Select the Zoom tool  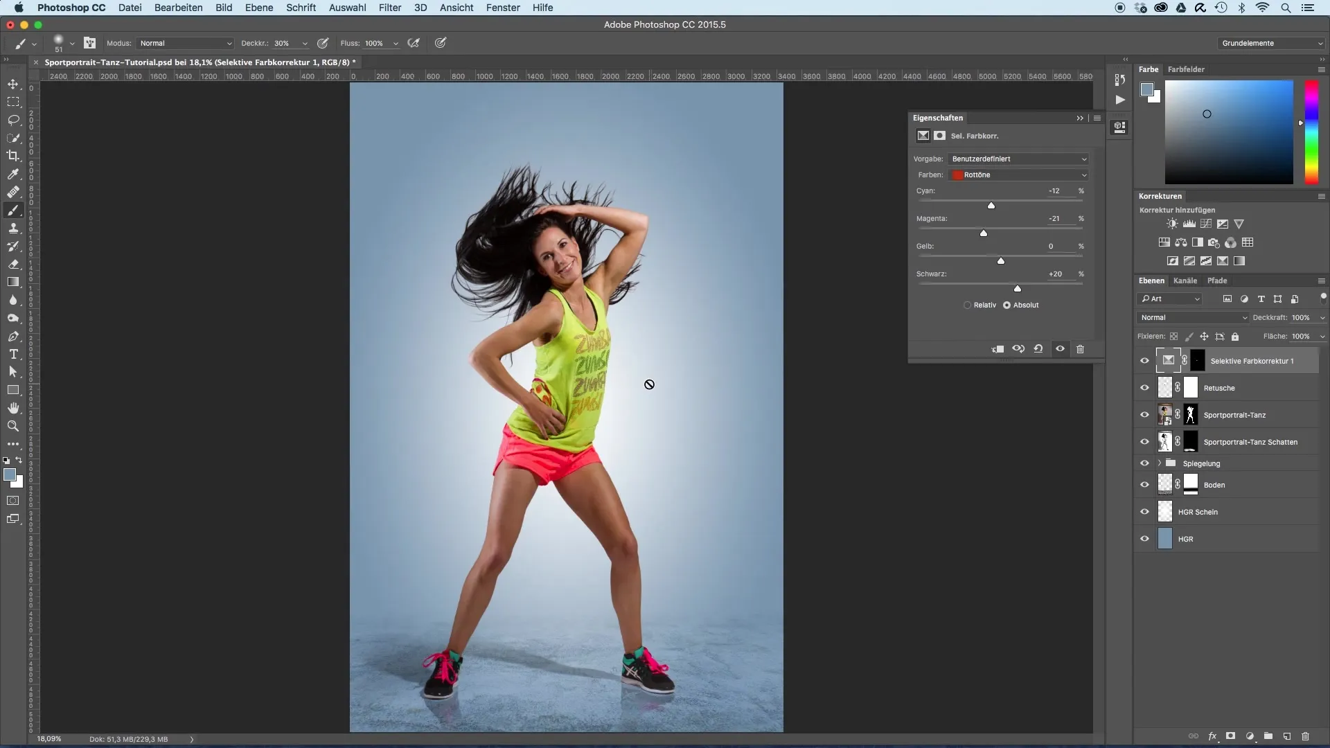point(13,426)
